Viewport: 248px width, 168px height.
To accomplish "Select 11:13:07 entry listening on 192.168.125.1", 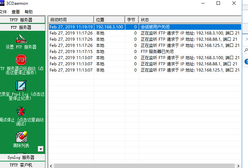I will coord(145,70).
